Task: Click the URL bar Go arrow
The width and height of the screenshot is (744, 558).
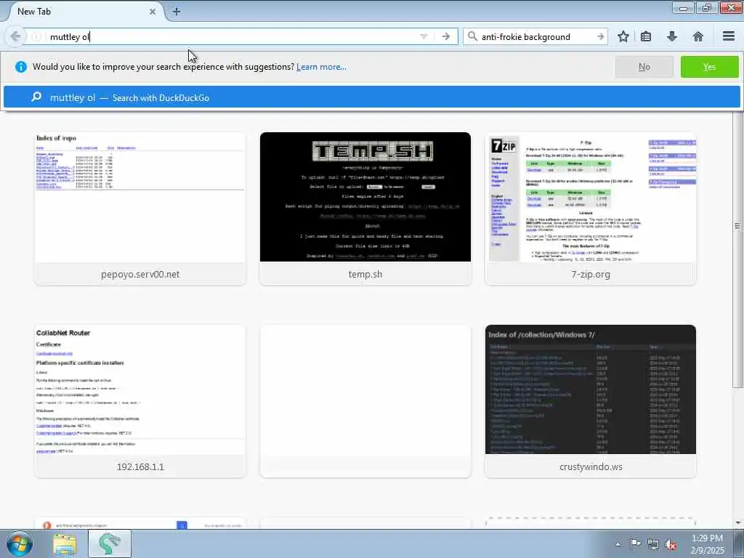Action: pos(446,36)
